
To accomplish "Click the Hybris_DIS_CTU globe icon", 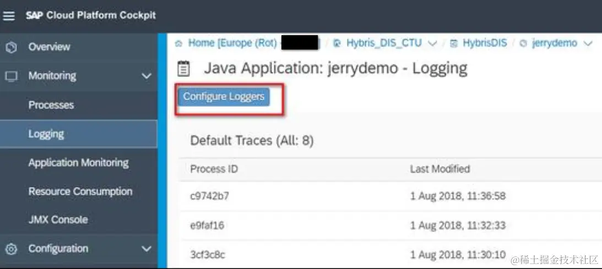I will (337, 43).
